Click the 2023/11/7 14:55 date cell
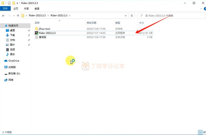The width and height of the screenshot is (206, 135). coord(96,33)
